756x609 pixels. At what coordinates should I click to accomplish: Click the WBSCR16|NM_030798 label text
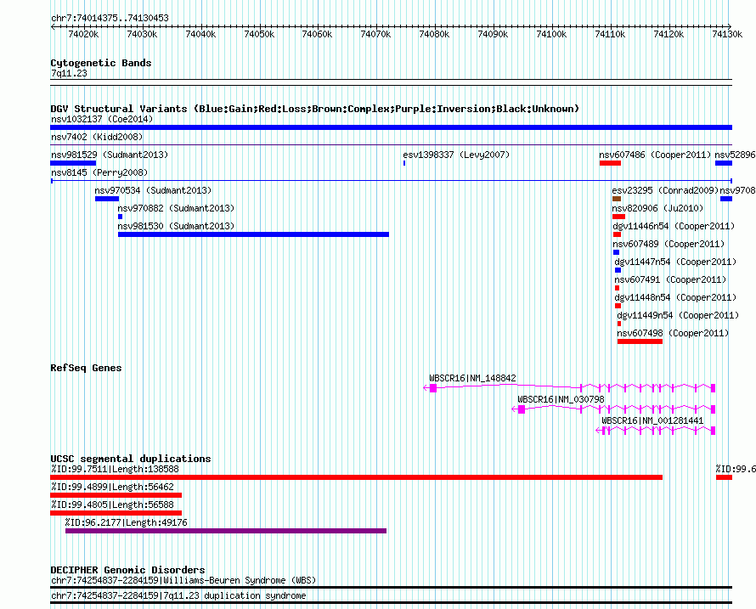pos(561,400)
